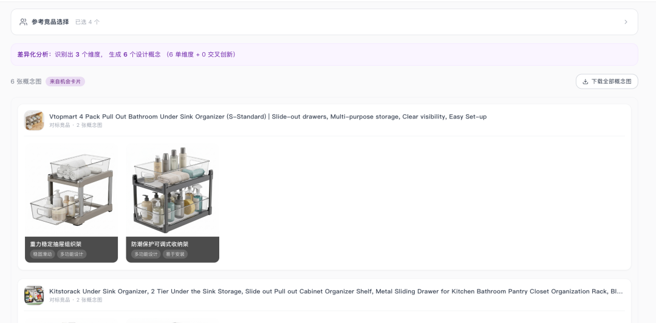Download all concept images with 下载全部概念图
The width and height of the screenshot is (656, 323).
click(x=607, y=81)
